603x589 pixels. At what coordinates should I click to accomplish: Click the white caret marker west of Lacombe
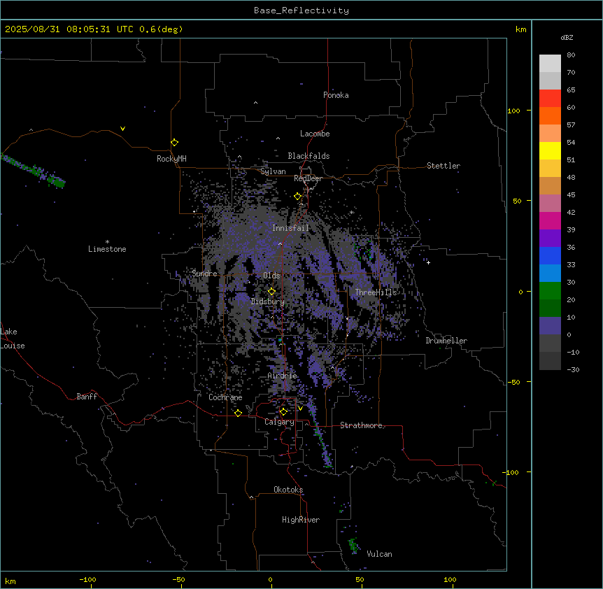pos(278,139)
